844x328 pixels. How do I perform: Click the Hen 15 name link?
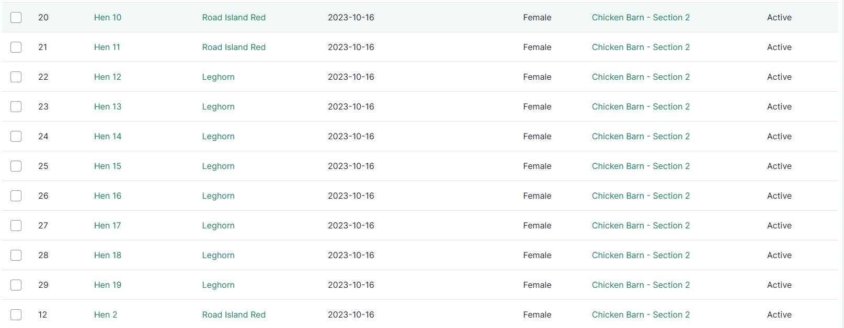pos(108,166)
